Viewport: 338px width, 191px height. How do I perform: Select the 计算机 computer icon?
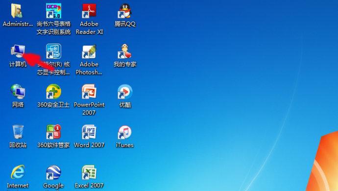18,51
